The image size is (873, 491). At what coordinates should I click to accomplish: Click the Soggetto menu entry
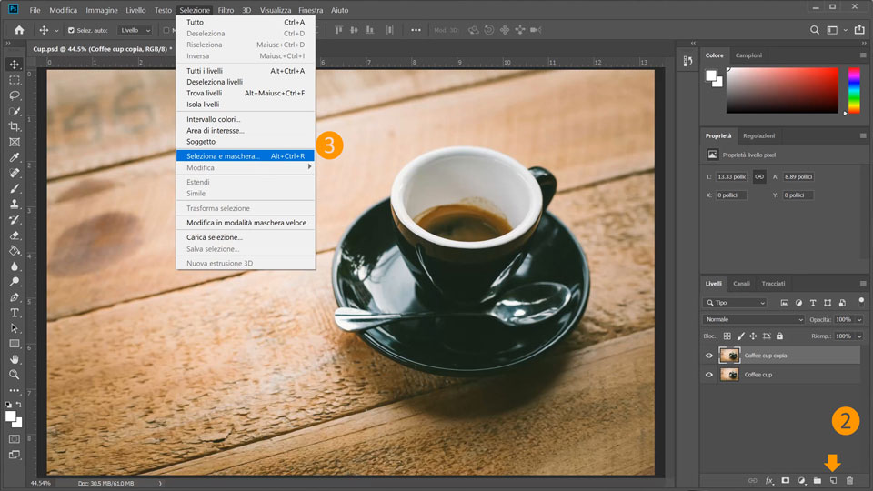point(201,142)
